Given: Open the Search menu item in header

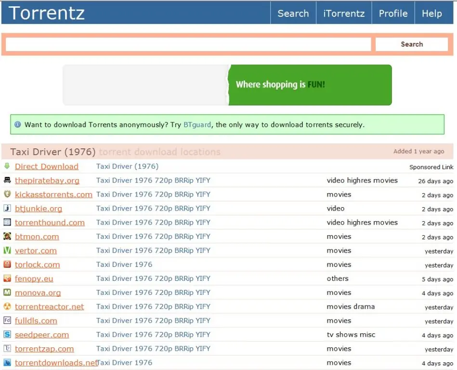Looking at the screenshot, I should pos(293,13).
